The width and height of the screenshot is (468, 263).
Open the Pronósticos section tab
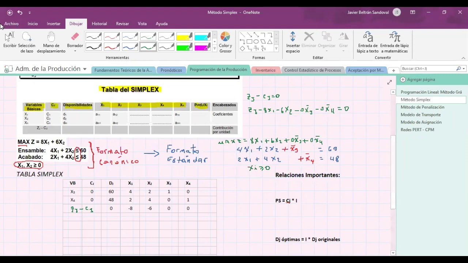[x=171, y=70]
